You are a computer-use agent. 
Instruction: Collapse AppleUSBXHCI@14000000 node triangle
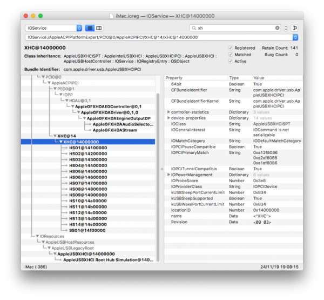55,254
